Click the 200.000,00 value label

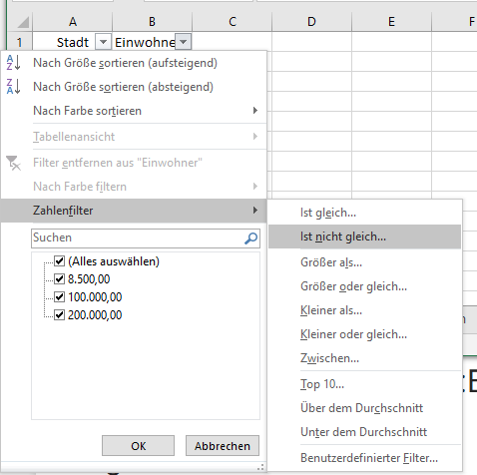(95, 314)
